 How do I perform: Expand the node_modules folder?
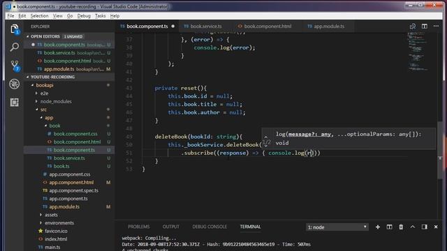tap(36, 101)
